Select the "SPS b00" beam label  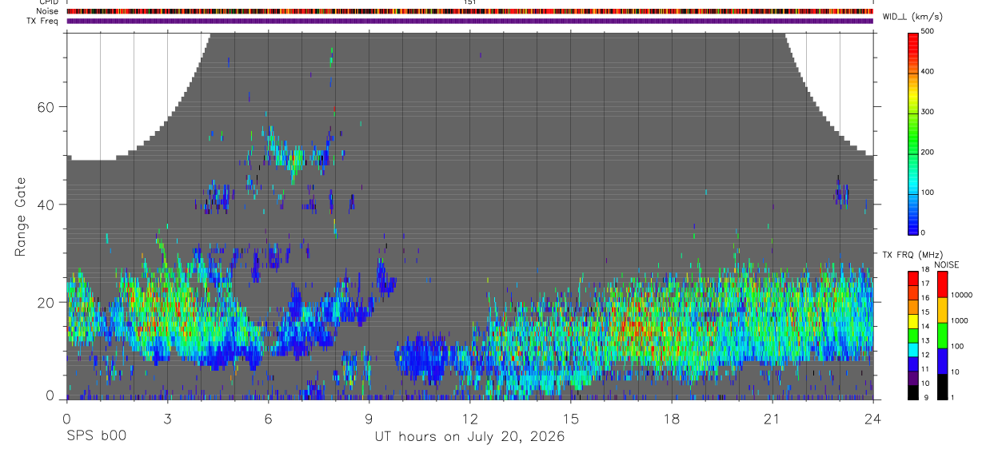point(96,436)
